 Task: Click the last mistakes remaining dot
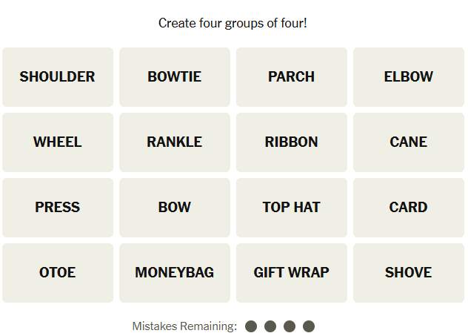[309, 326]
